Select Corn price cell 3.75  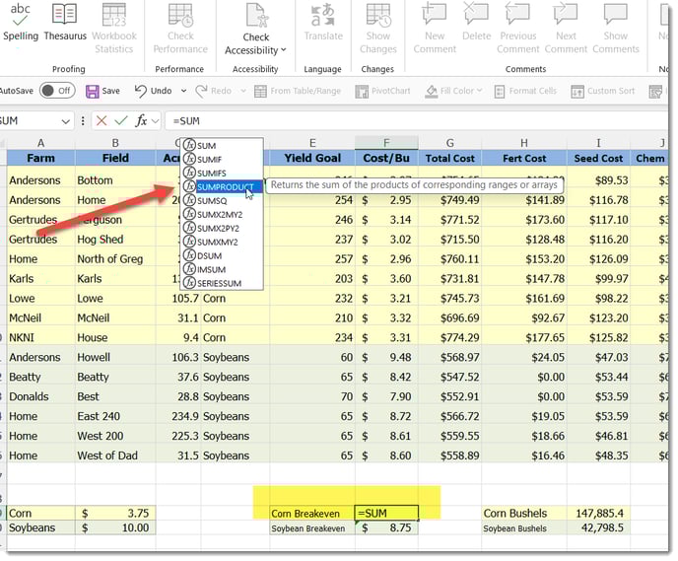[115, 513]
